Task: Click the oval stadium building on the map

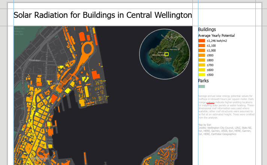Action: click(87, 49)
